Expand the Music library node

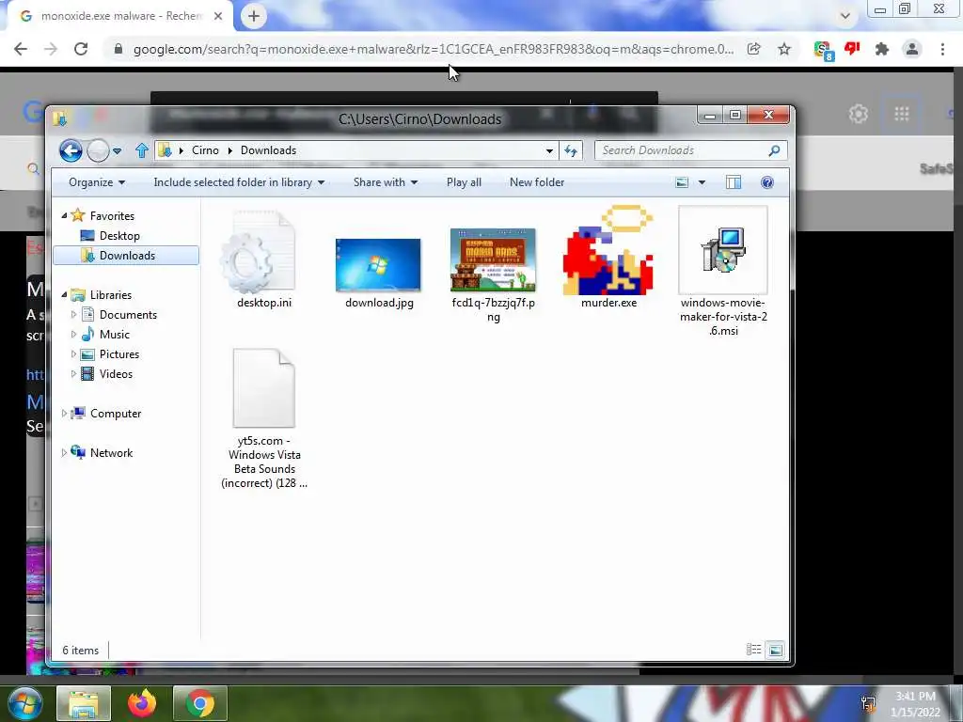point(73,335)
